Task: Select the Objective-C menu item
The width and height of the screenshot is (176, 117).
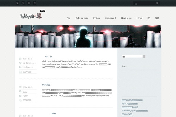Action: (111, 18)
